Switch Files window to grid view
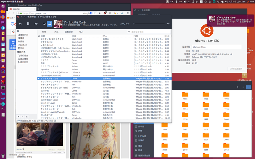Image resolution: width=255 pixels, height=159 pixels. click(248, 88)
